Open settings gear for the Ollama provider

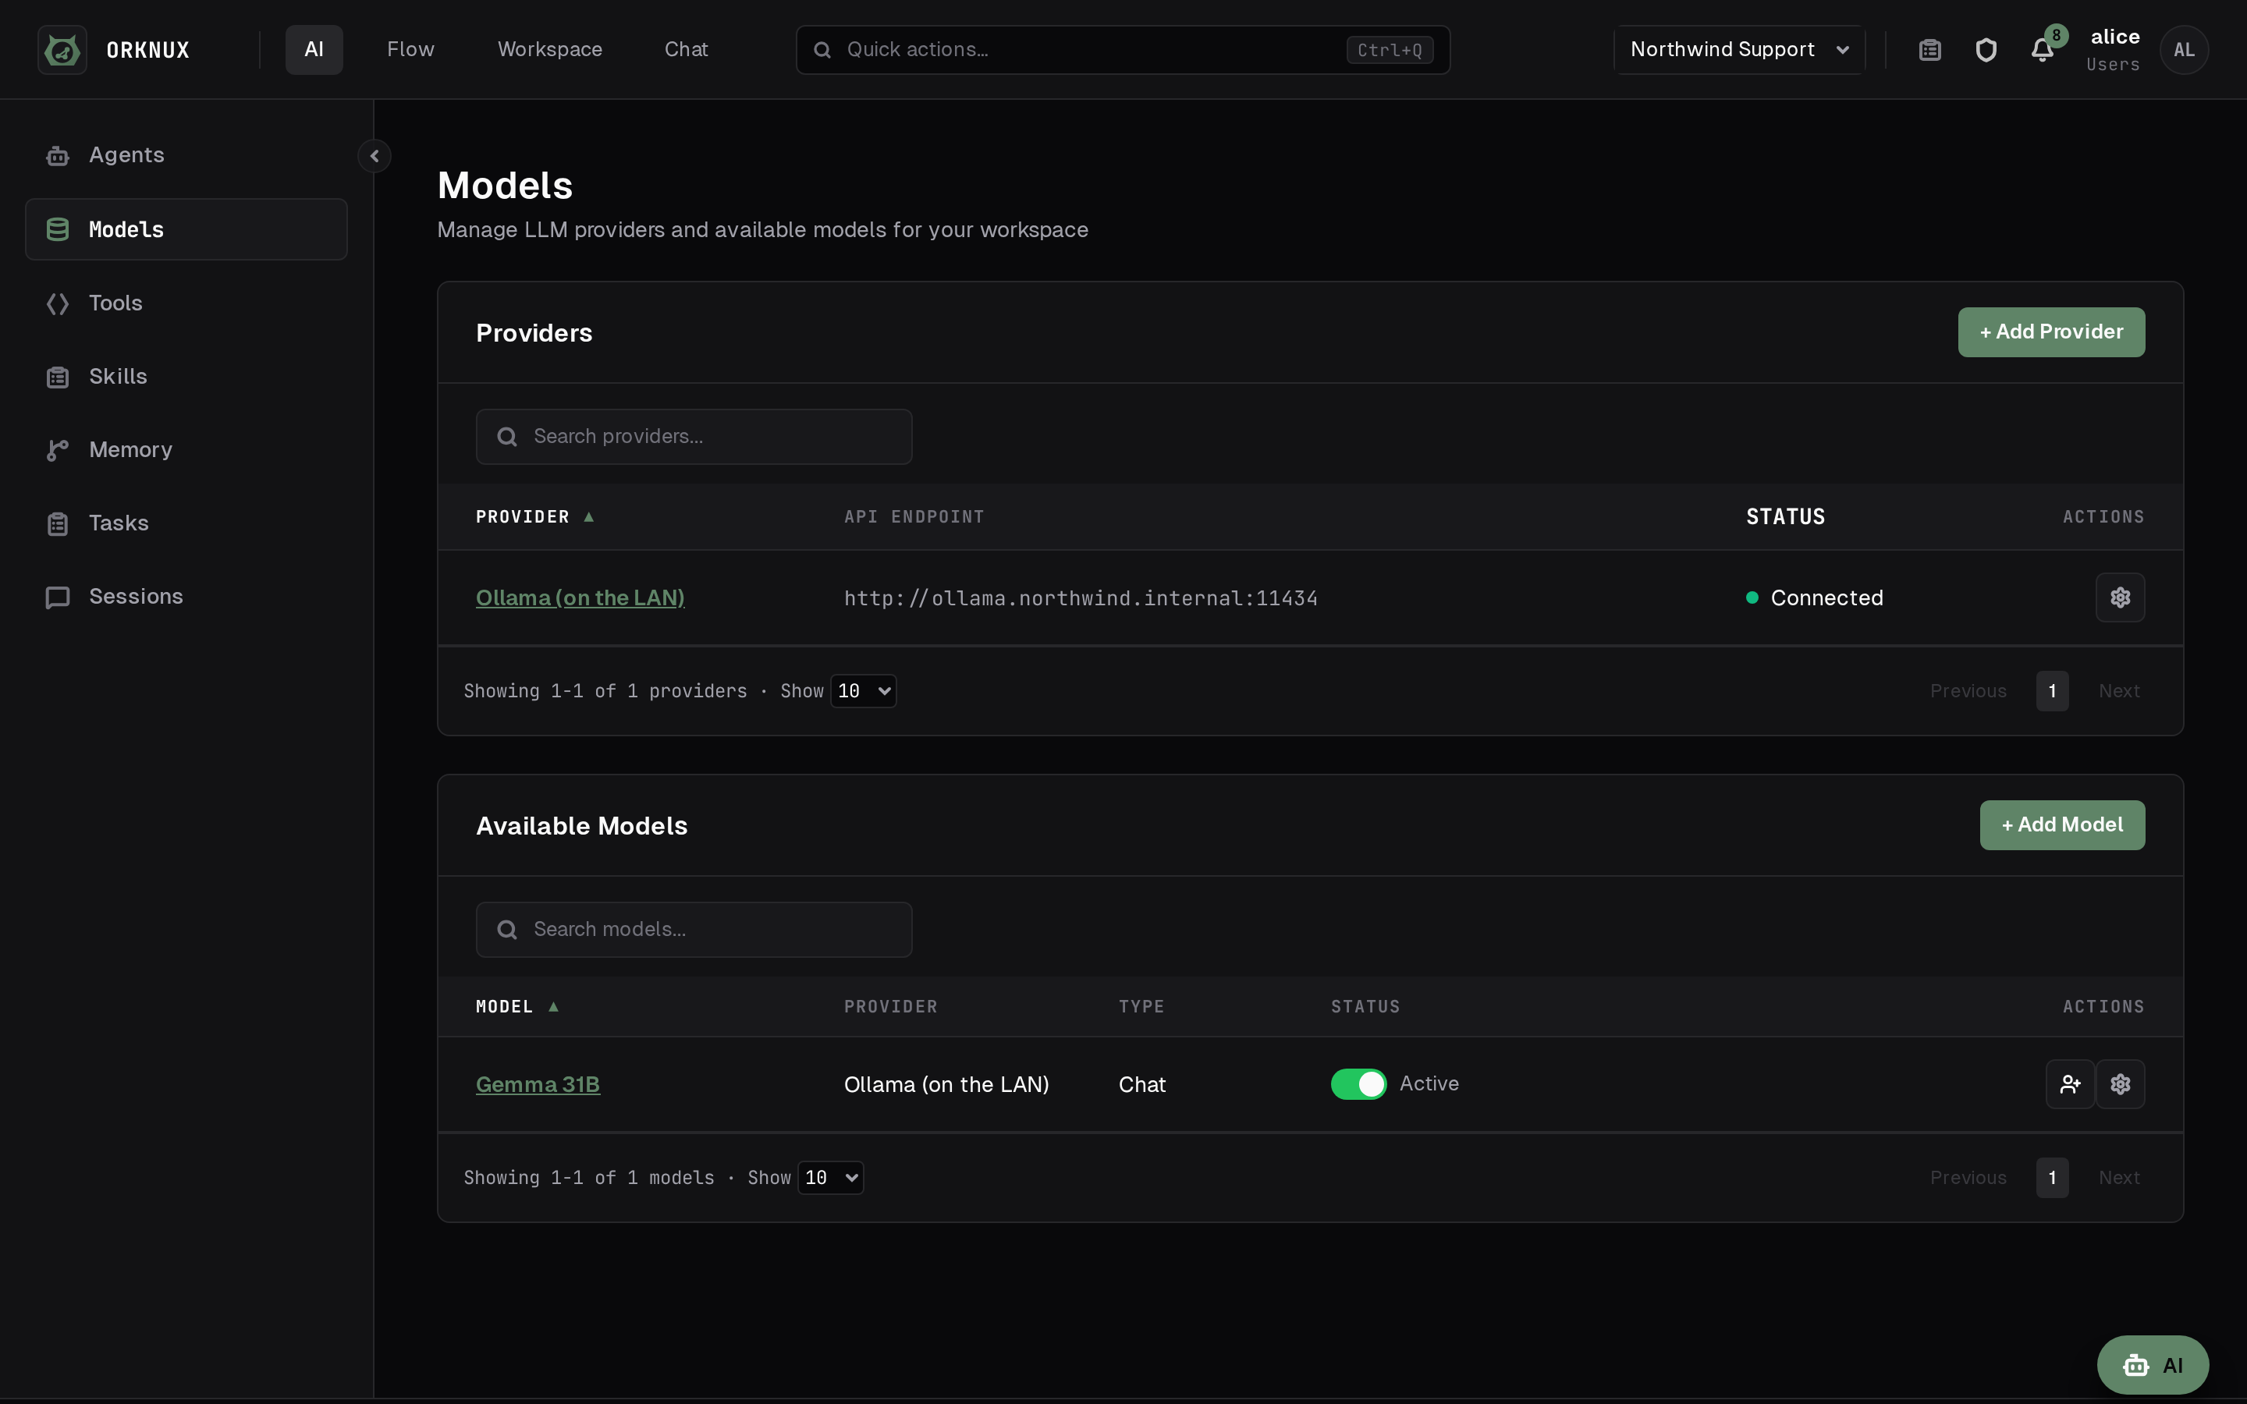coord(2120,597)
